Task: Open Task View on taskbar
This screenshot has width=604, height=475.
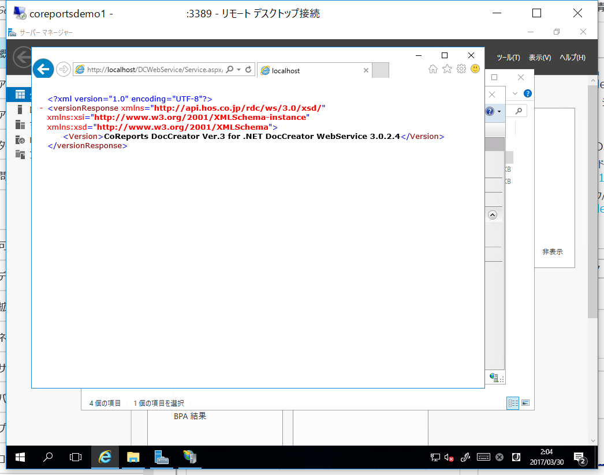Action: (x=76, y=457)
